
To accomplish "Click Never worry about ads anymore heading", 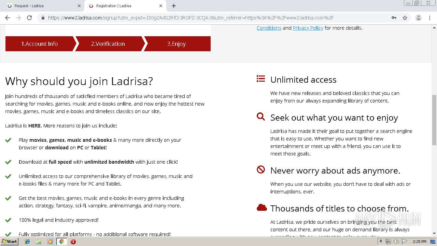I will [335, 170].
